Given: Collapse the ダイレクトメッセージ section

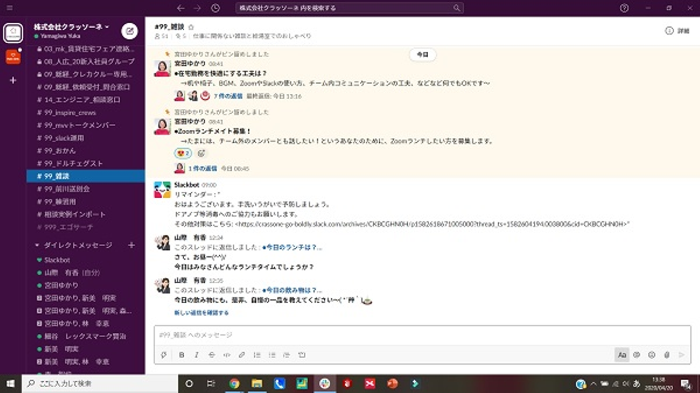Looking at the screenshot, I should 37,245.
